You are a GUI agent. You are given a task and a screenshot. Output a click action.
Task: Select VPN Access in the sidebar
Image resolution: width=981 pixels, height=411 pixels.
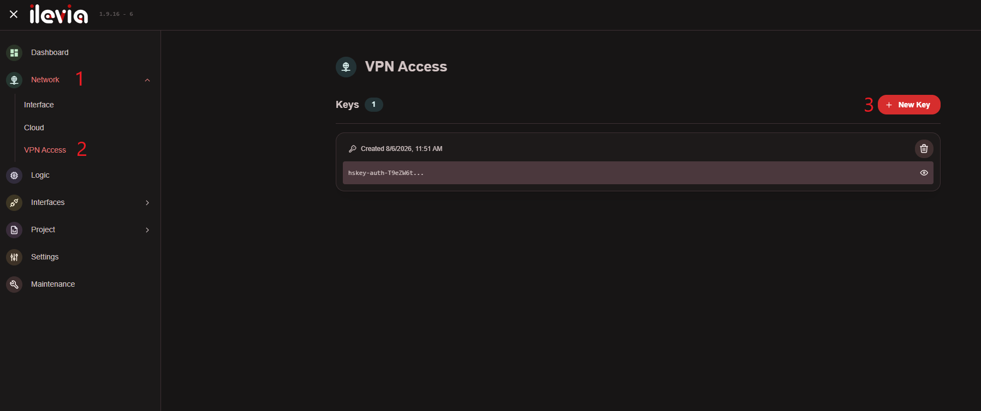coord(45,150)
